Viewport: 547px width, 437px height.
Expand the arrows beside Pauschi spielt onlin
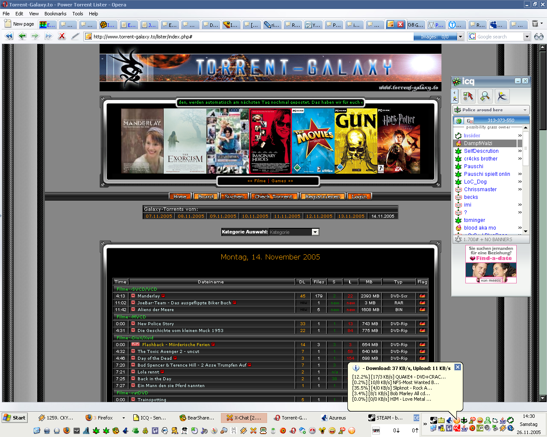click(520, 174)
